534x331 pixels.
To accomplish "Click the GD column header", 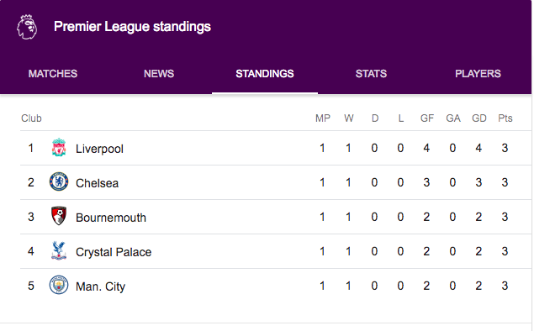I will click(x=479, y=118).
